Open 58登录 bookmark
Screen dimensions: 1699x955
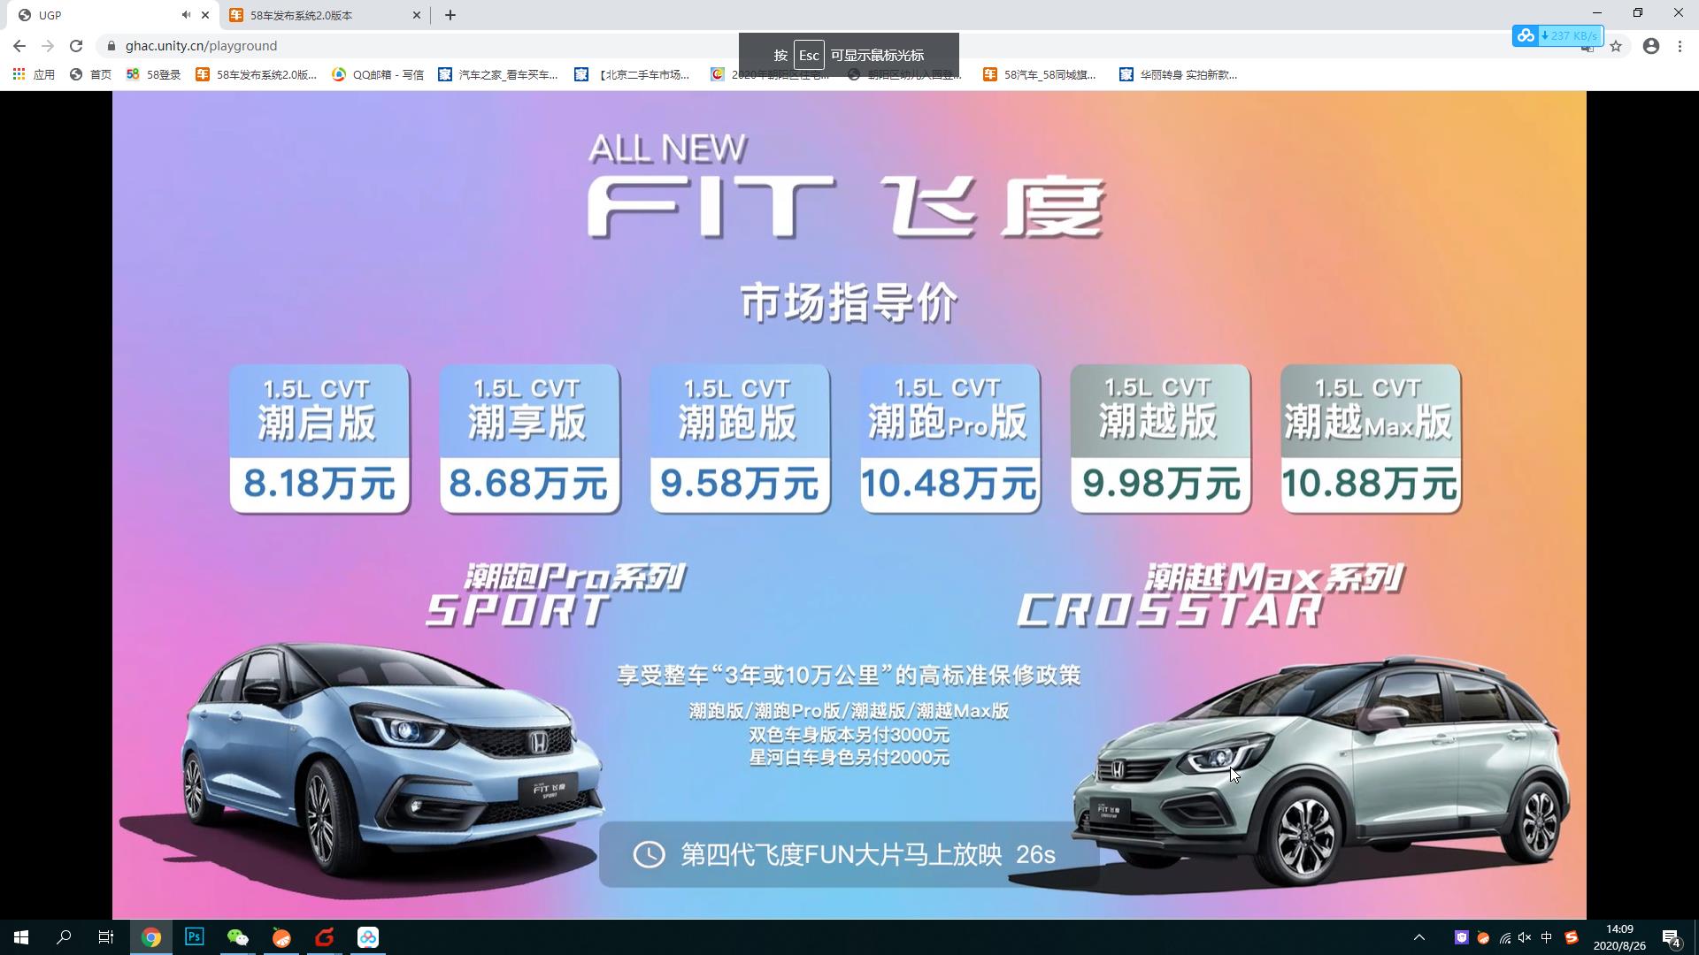pyautogui.click(x=154, y=74)
